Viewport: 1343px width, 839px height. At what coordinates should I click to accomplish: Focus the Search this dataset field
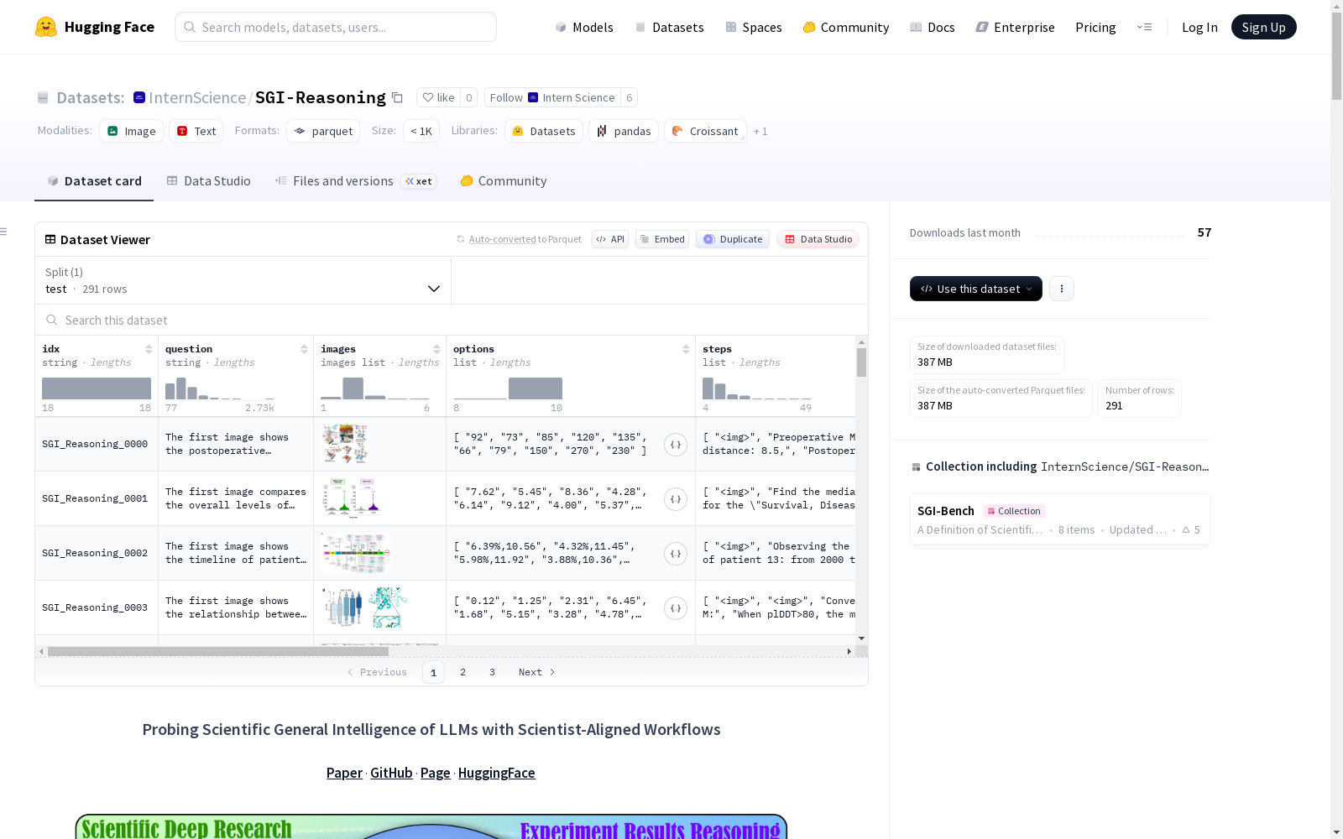coord(452,320)
